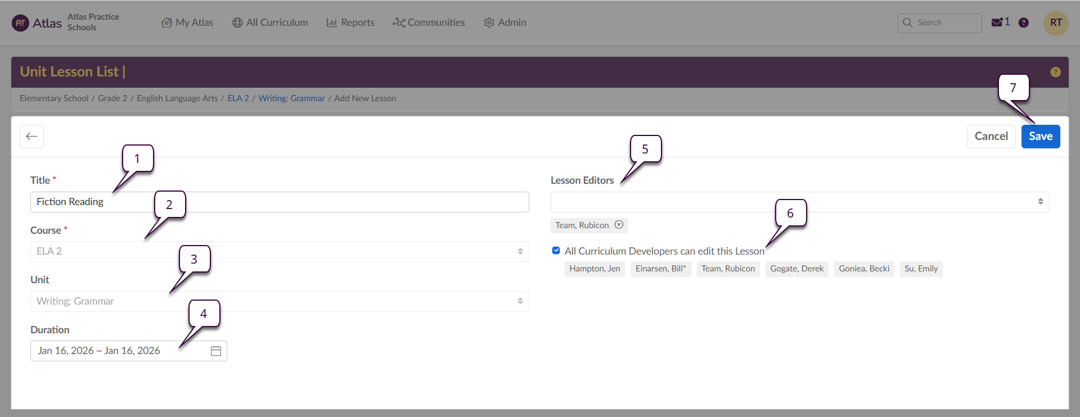Open the Duration calendar picker icon
1080x417 pixels.
click(215, 351)
